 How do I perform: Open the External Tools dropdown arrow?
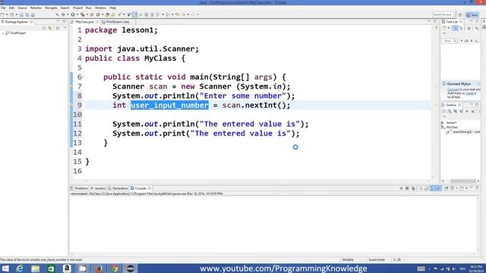pyautogui.click(x=87, y=14)
